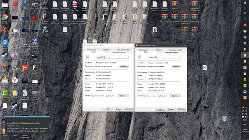Select 'Общие' tab in right properties window

[146, 52]
